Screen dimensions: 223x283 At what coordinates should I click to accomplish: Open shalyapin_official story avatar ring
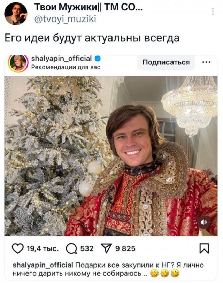[18, 63]
